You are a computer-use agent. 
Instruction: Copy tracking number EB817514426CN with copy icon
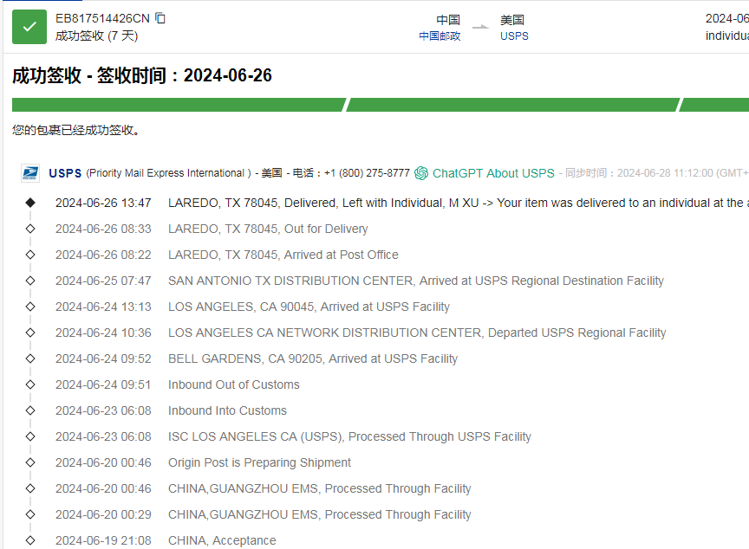(160, 18)
